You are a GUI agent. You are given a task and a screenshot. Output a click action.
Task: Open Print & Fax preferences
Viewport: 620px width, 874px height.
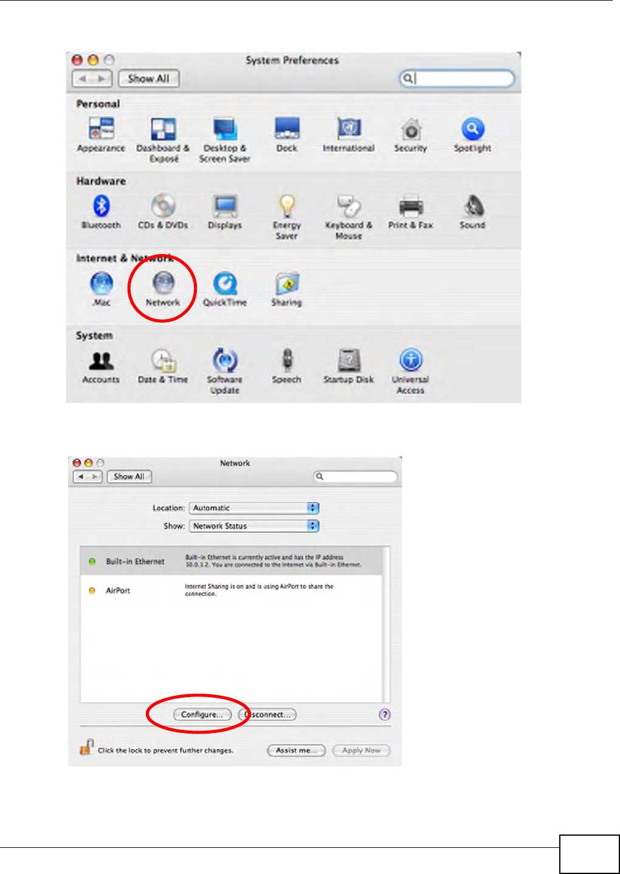pyautogui.click(x=411, y=206)
